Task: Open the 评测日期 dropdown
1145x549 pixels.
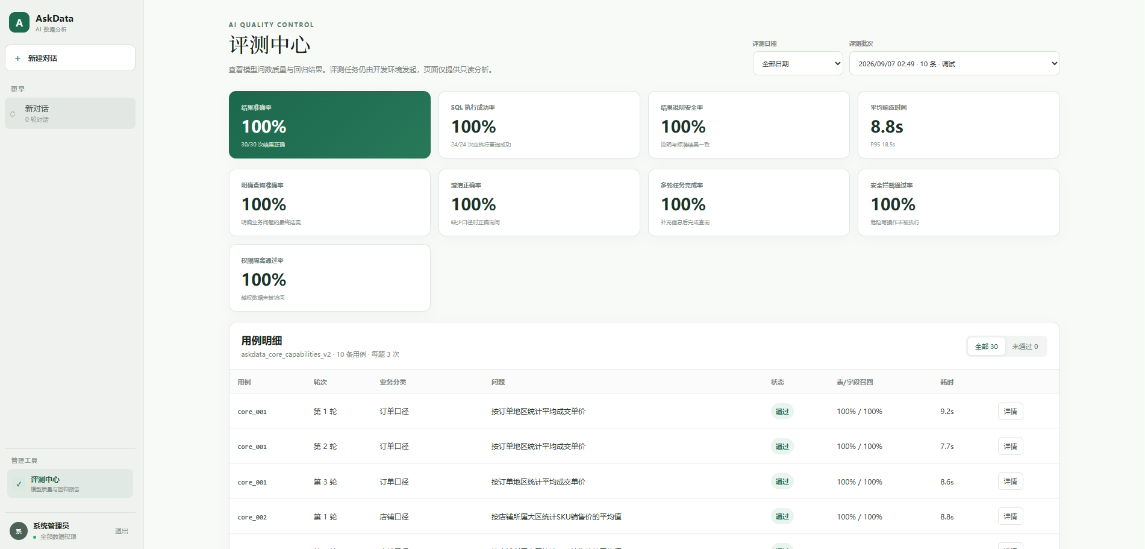Action: (x=797, y=63)
